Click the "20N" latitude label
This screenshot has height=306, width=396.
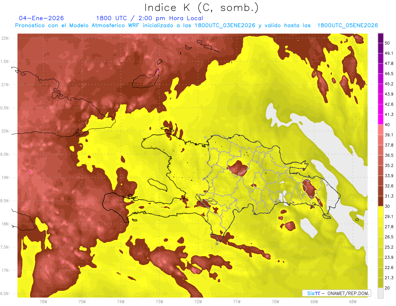(x=5, y=131)
